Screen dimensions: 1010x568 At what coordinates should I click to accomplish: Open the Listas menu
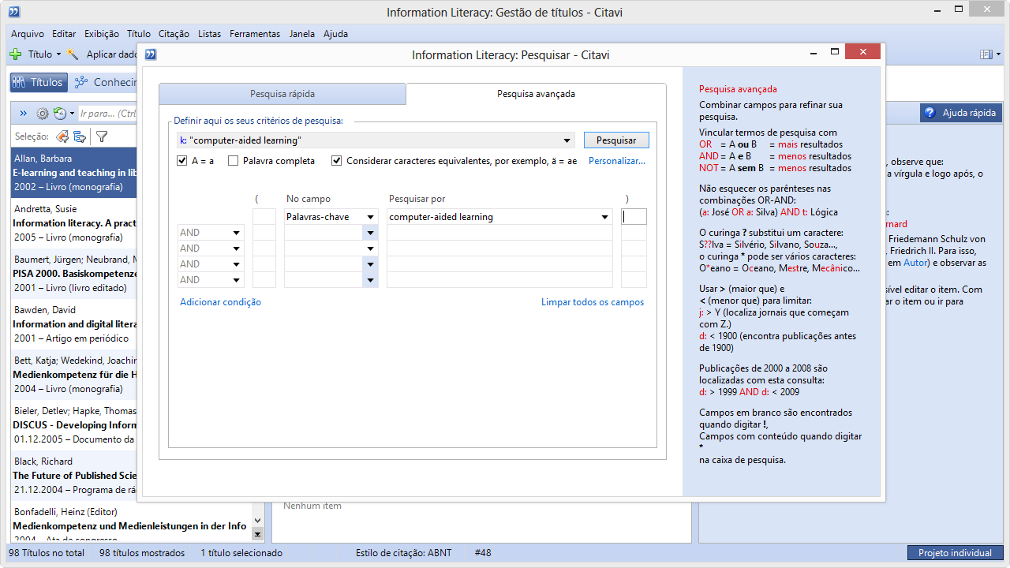pyautogui.click(x=210, y=34)
